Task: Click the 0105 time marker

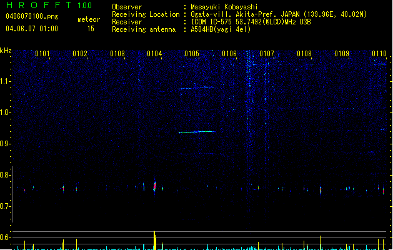Action: (x=192, y=54)
